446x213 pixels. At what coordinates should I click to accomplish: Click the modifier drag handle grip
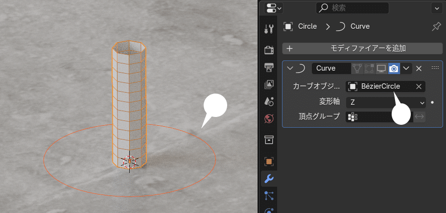coord(435,68)
